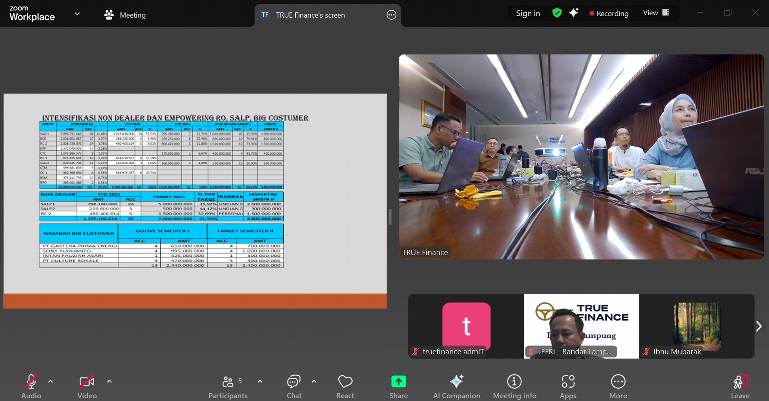Open the More options menu
The height and width of the screenshot is (401, 769).
(x=618, y=387)
